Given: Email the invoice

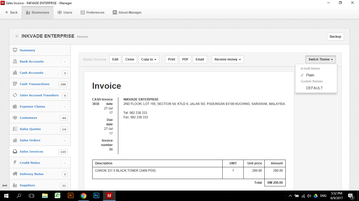Looking at the screenshot, I should pos(200,59).
